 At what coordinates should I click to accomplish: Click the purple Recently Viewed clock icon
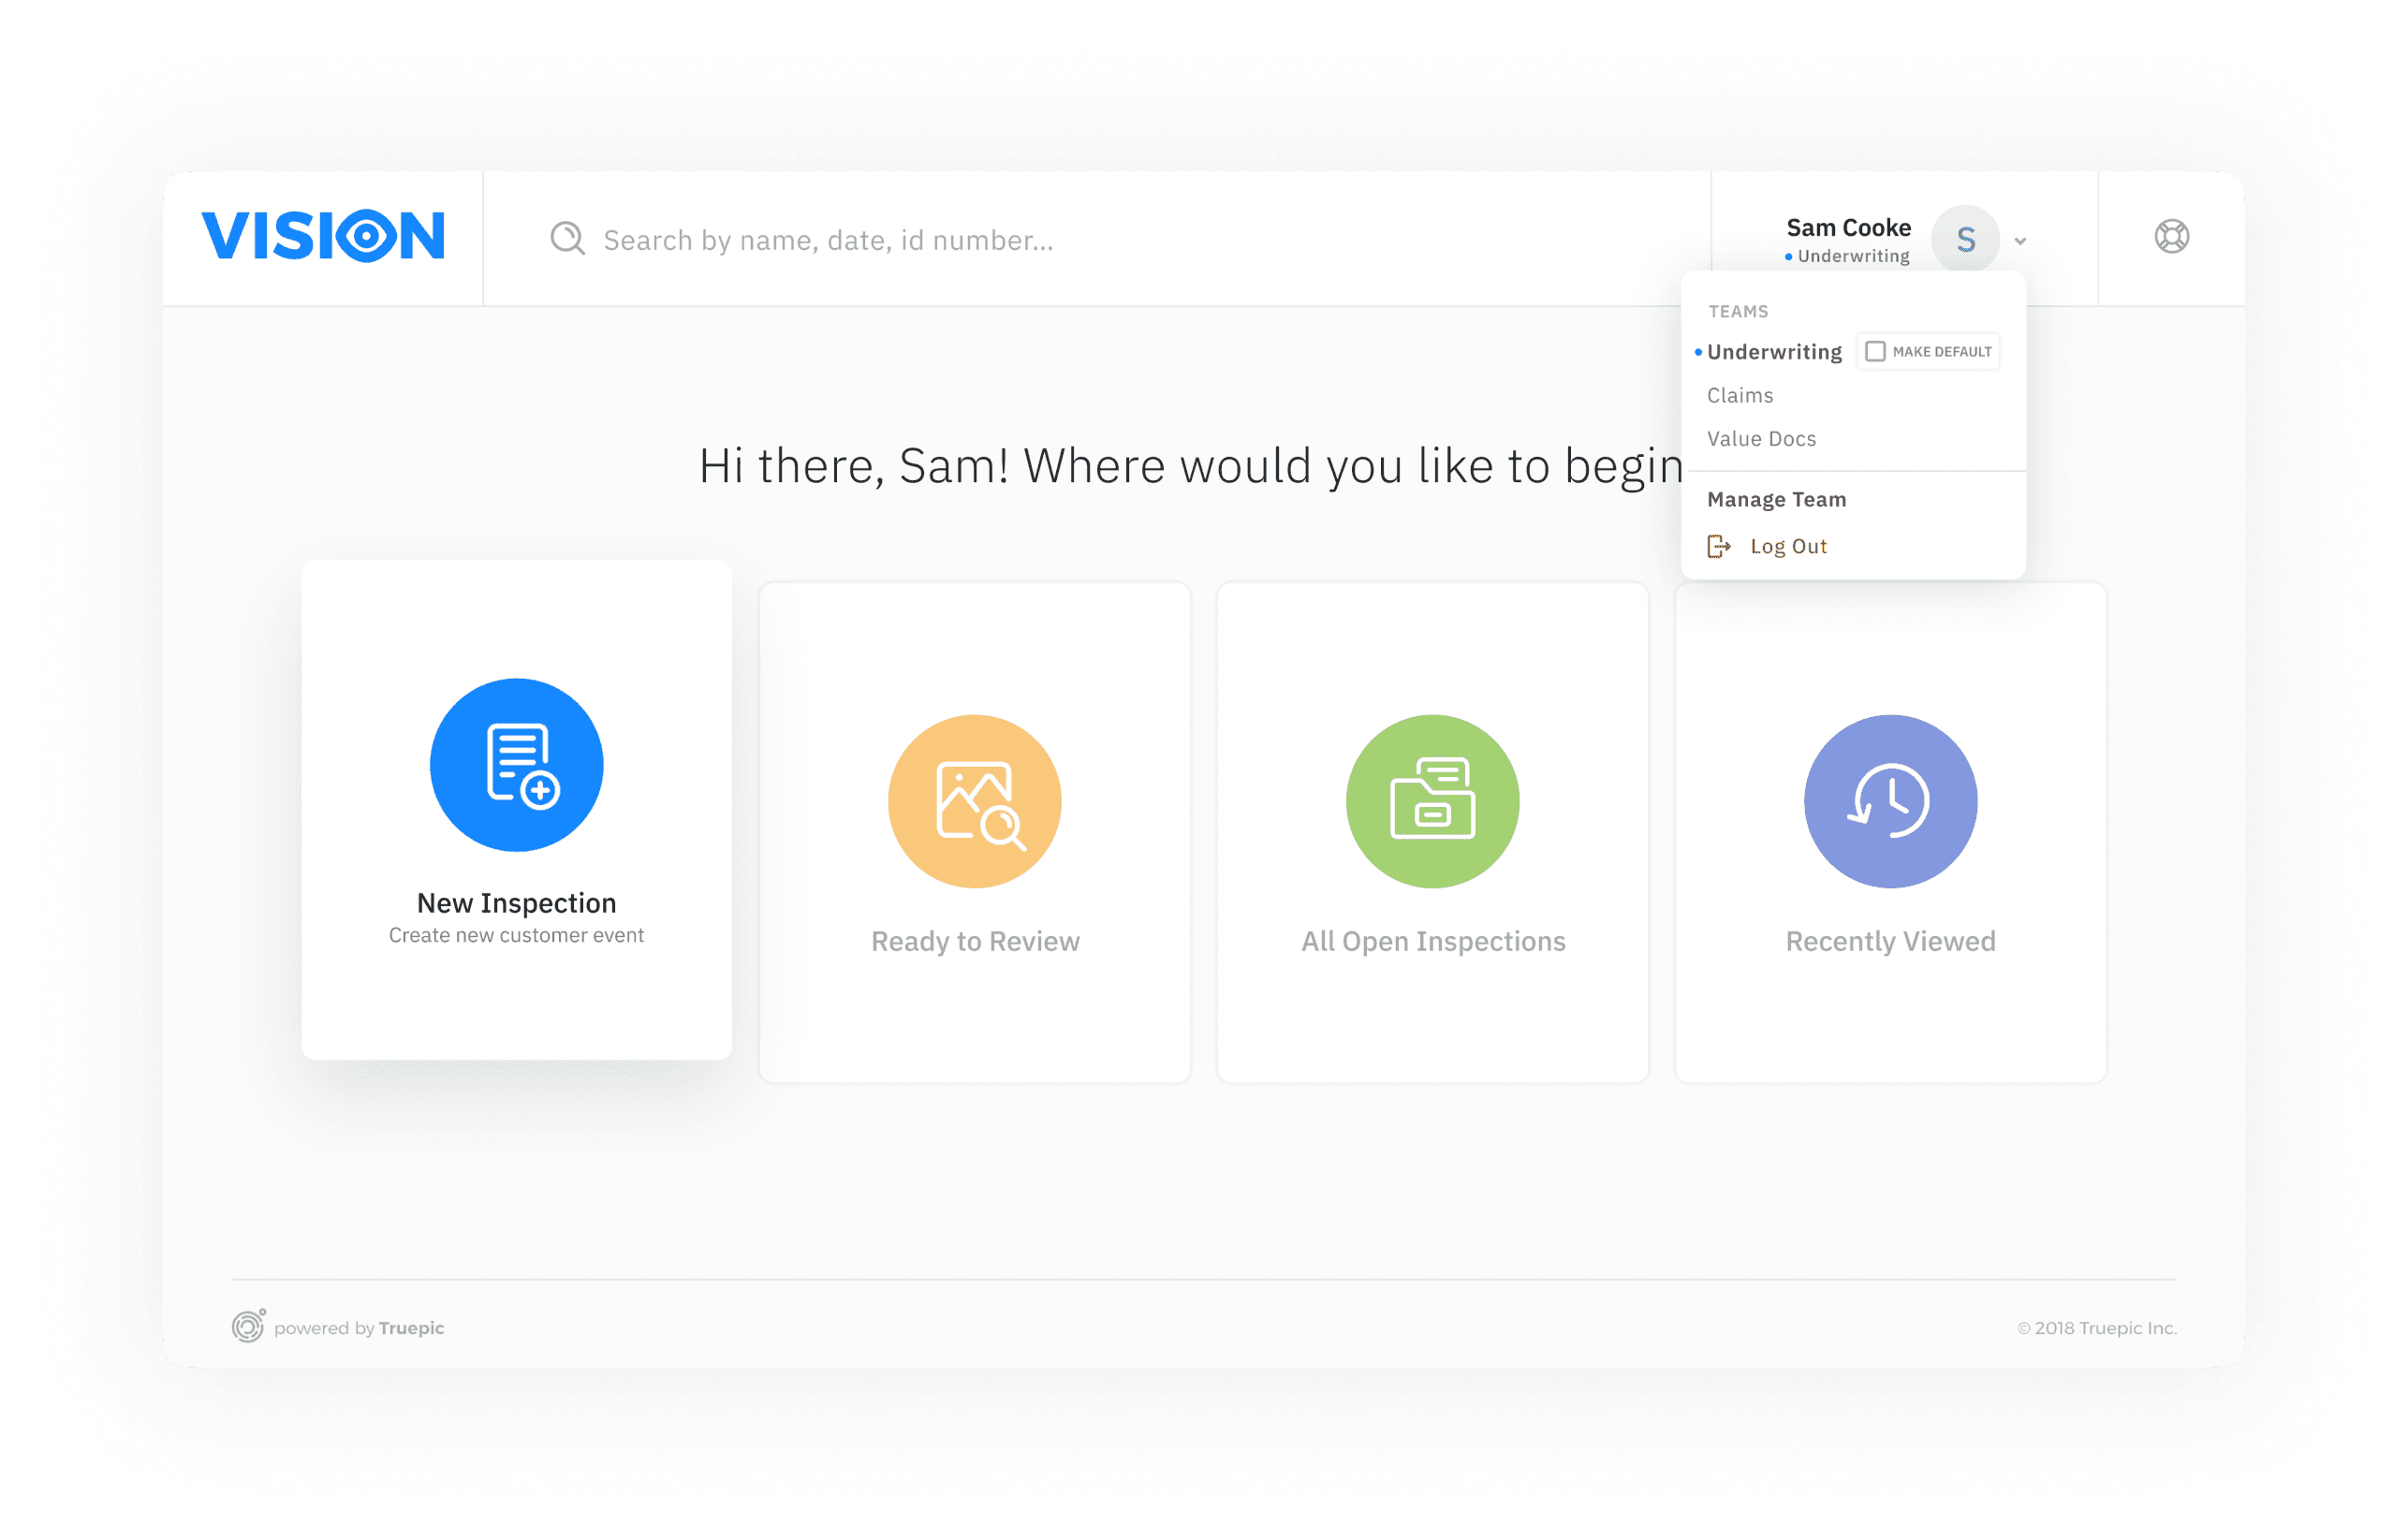point(1890,801)
